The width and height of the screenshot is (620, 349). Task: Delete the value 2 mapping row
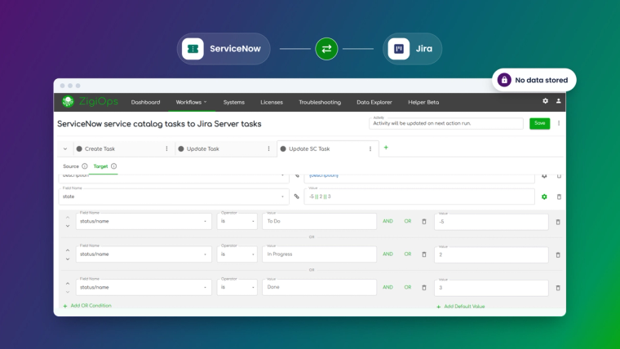(558, 255)
